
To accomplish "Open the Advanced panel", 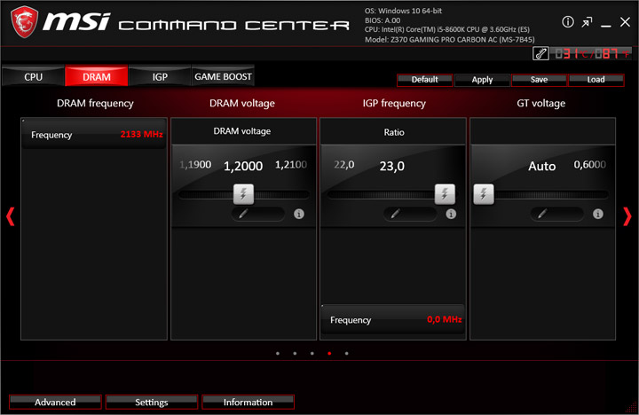I will 55,402.
